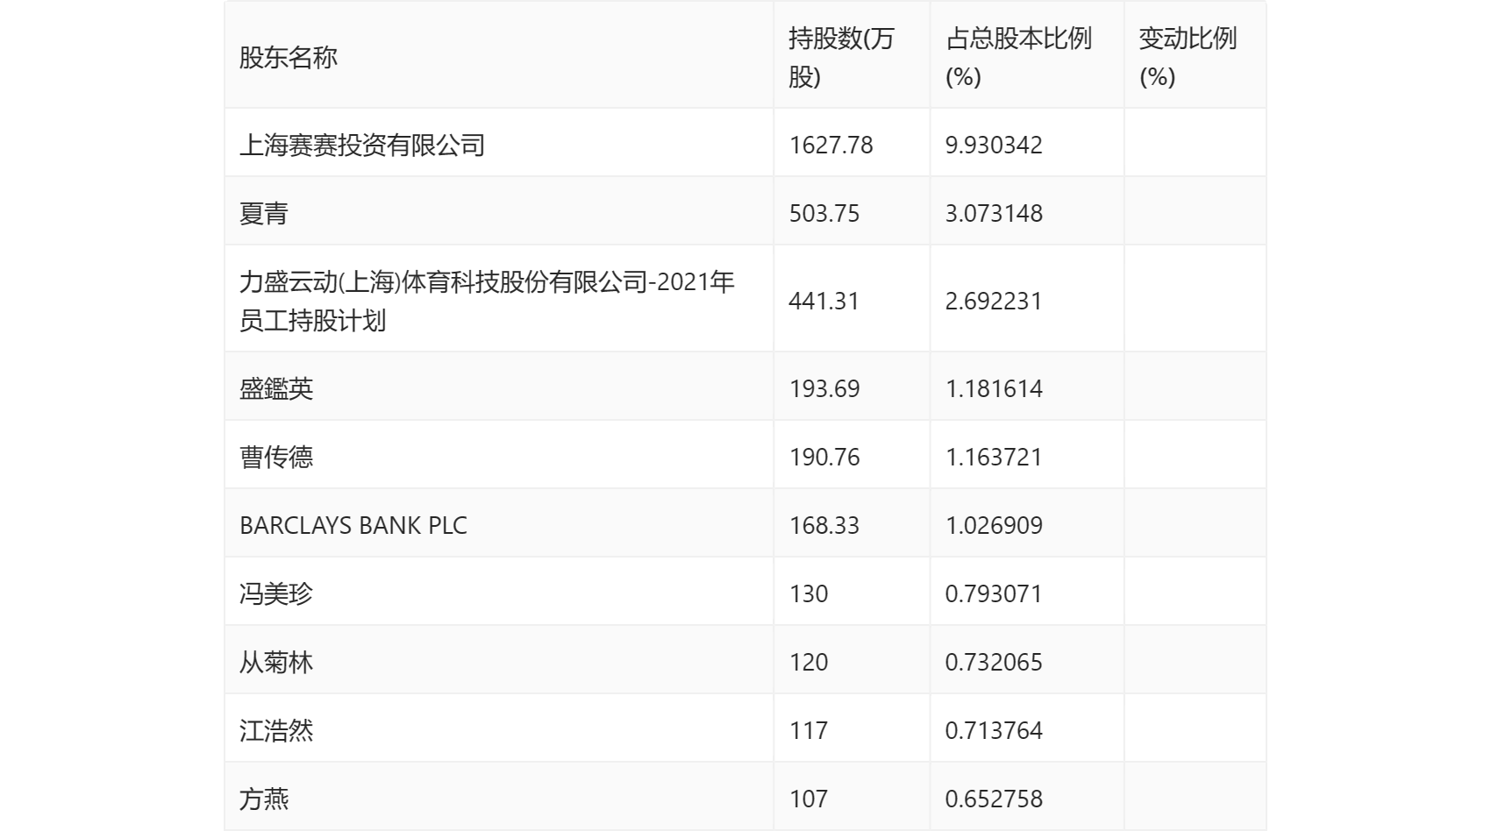Click the value 193.69
This screenshot has width=1491, height=831.
(x=824, y=388)
